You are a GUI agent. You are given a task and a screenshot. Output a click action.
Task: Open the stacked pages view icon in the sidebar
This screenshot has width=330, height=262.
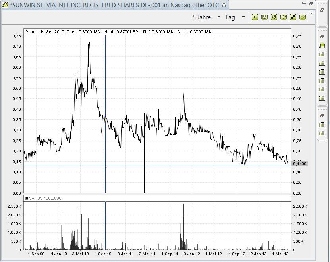click(322, 45)
